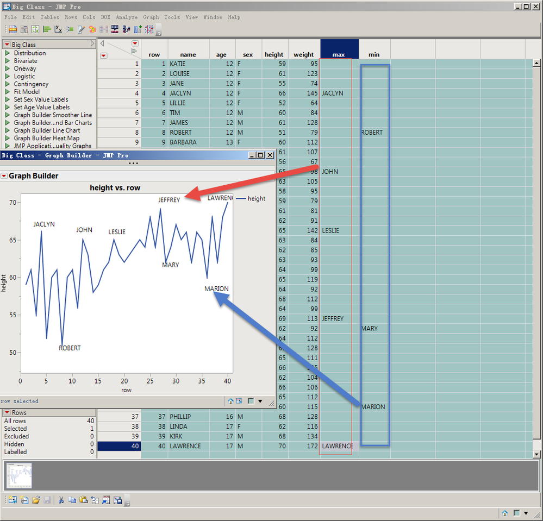
Task: Open the Big Class table red triangle menu
Action: pyautogui.click(x=7, y=45)
